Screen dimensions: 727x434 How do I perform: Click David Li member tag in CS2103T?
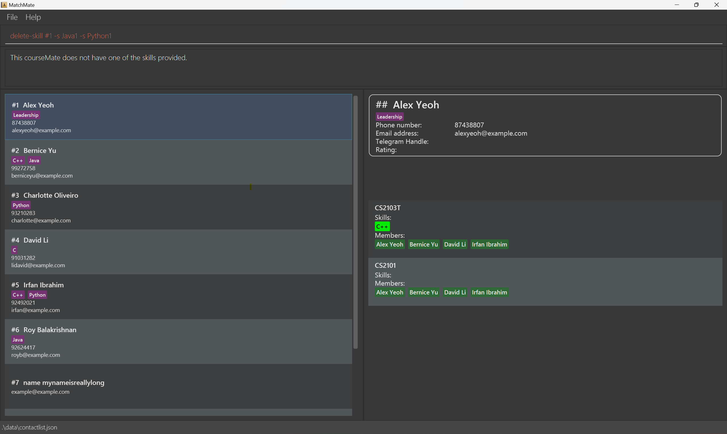(x=455, y=244)
